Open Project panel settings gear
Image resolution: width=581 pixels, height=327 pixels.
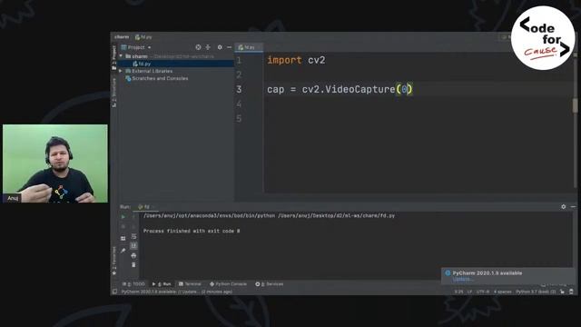220,47
